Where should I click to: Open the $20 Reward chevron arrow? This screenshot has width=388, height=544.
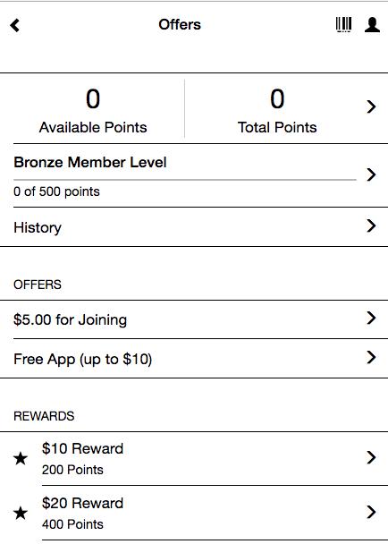click(x=371, y=512)
